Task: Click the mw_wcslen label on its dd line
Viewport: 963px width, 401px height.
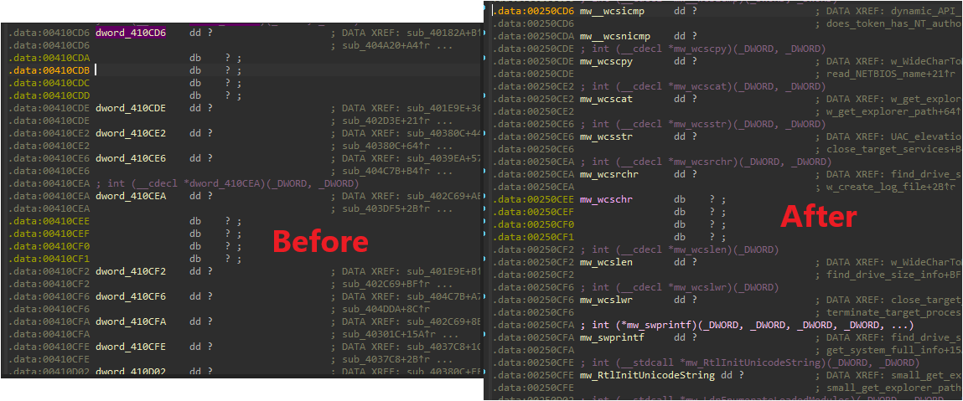Action: [606, 262]
